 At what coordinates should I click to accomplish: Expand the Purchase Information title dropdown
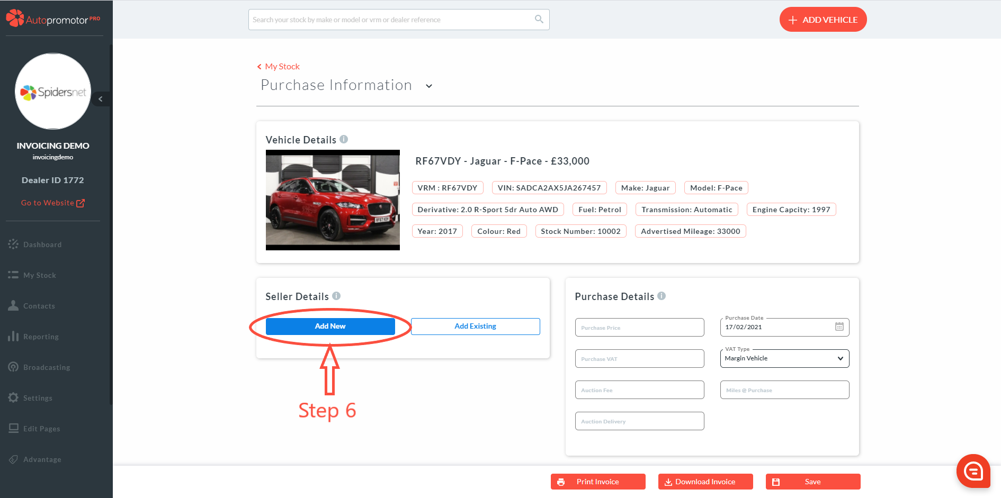coord(429,86)
